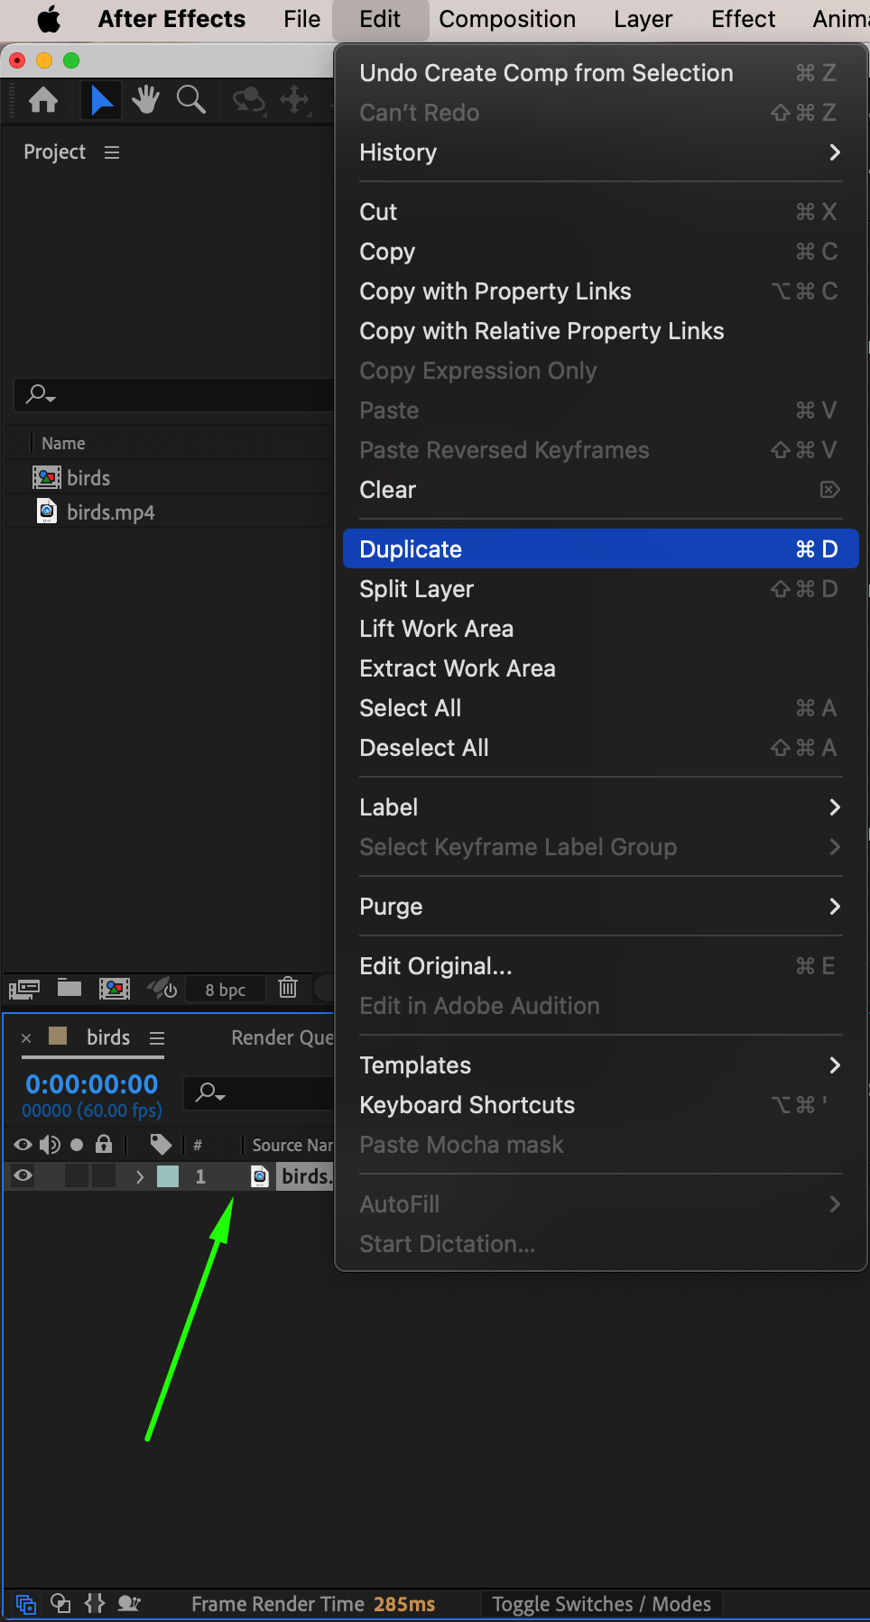Open the Effect menu in menu bar

click(x=744, y=19)
